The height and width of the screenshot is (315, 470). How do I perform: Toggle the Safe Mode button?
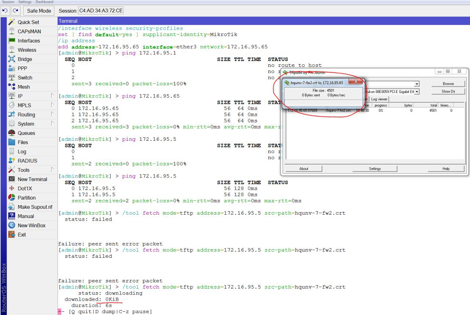point(39,11)
